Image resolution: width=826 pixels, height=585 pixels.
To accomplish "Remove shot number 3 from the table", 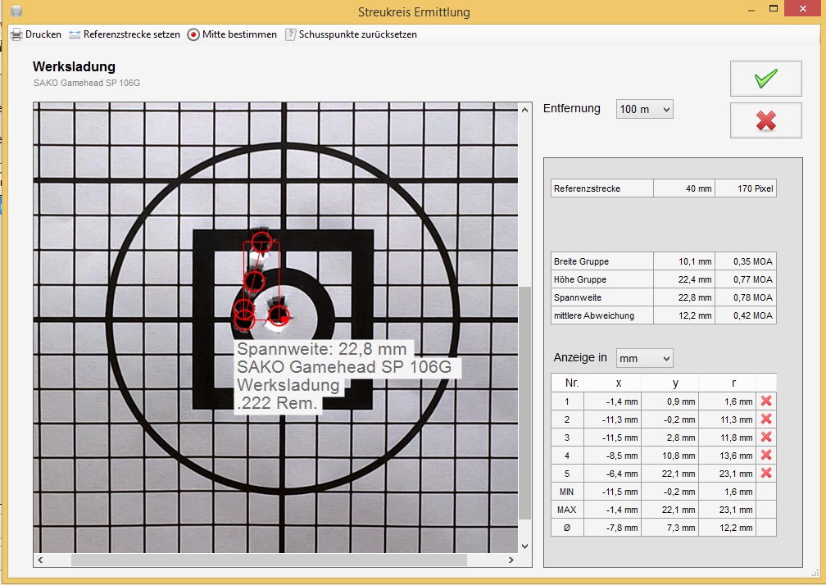I will 766,437.
